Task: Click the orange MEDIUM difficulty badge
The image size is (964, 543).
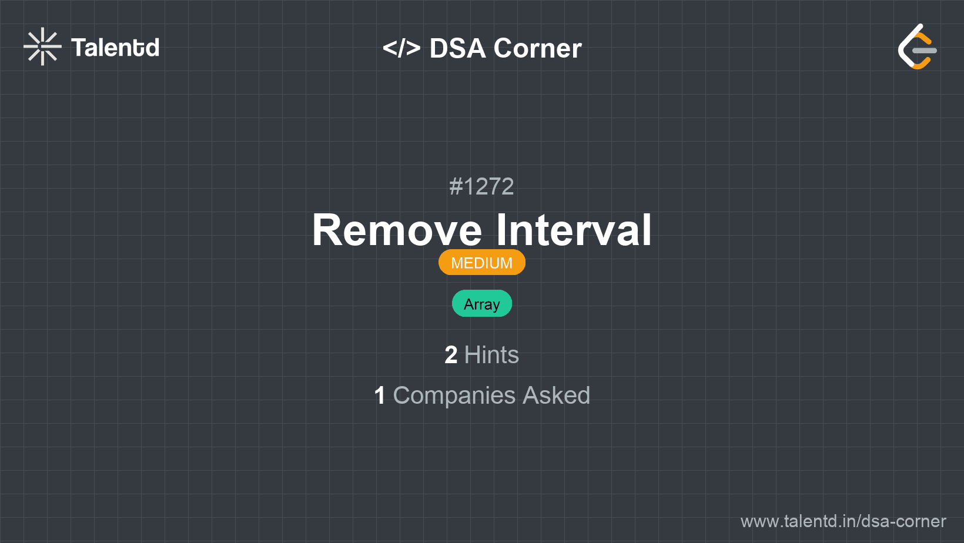Action: [x=482, y=263]
